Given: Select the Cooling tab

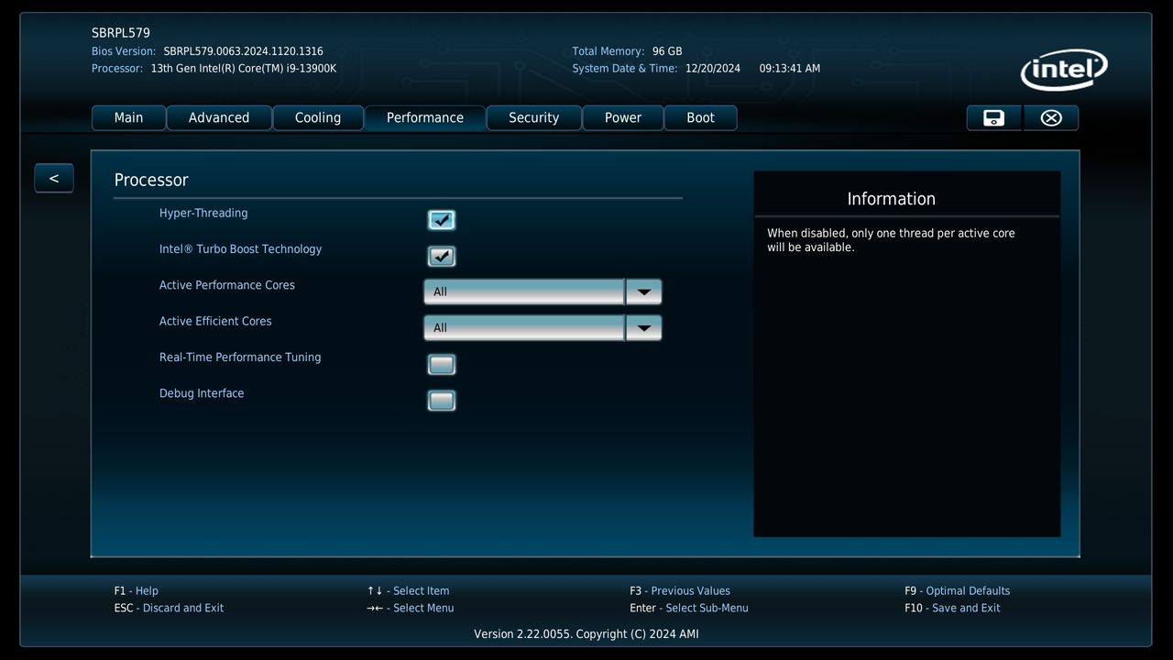Looking at the screenshot, I should [x=318, y=117].
